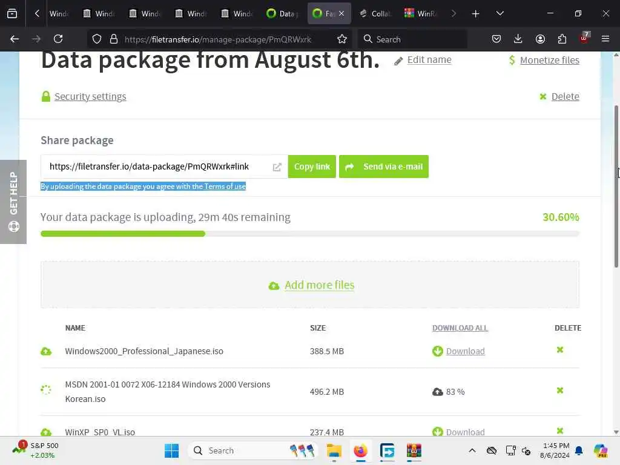Show hidden system tray icons
Viewport: 620px width, 465px height.
coord(472,450)
